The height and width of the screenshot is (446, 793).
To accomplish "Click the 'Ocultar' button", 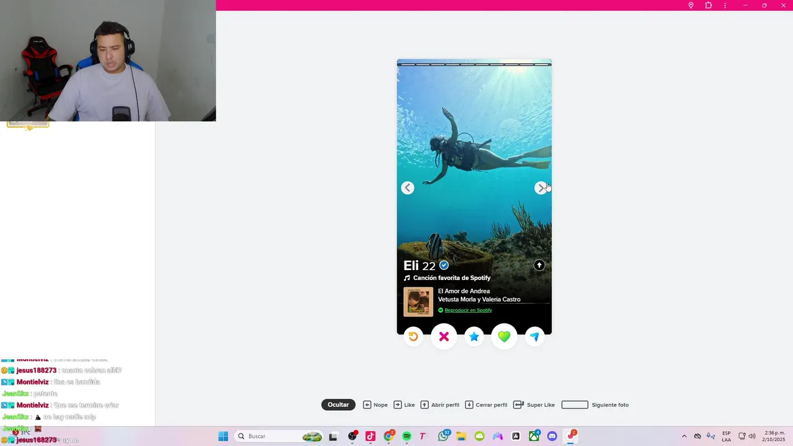I will coord(338,404).
